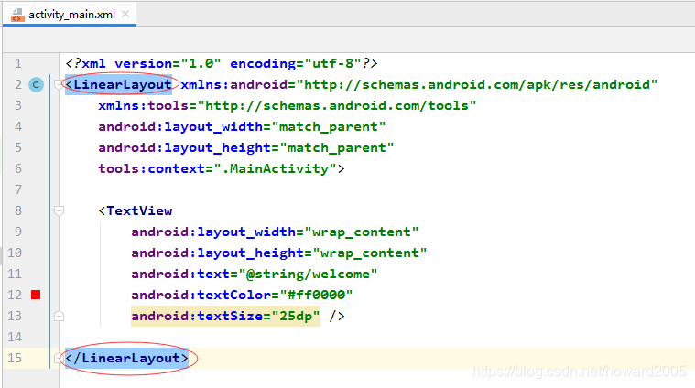Click the closing </LinearLayout> tag

[x=126, y=358]
